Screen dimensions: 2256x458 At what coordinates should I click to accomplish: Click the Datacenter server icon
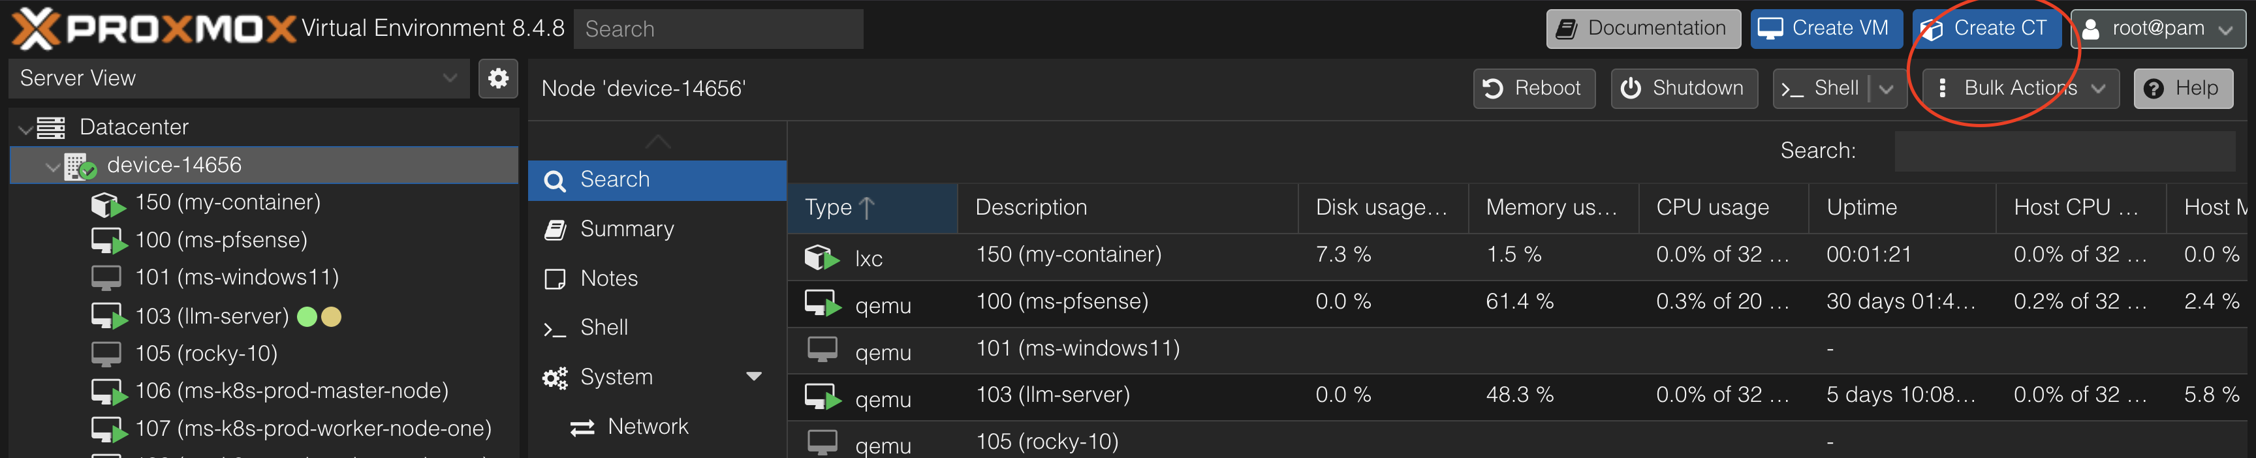(x=51, y=128)
